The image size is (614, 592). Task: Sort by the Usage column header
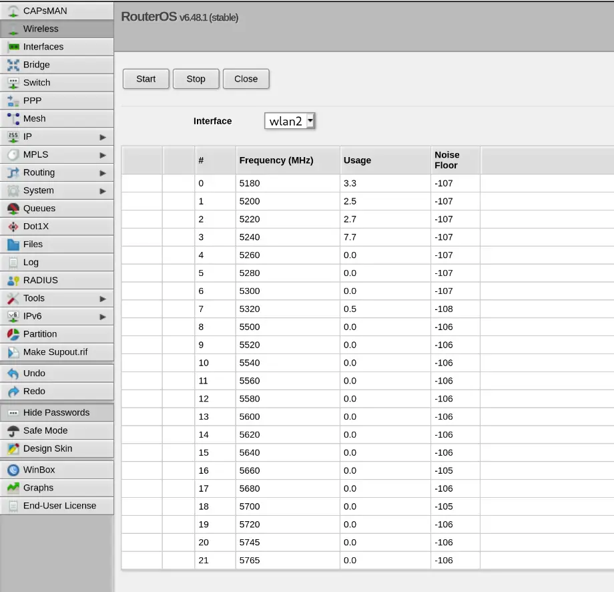coord(385,160)
